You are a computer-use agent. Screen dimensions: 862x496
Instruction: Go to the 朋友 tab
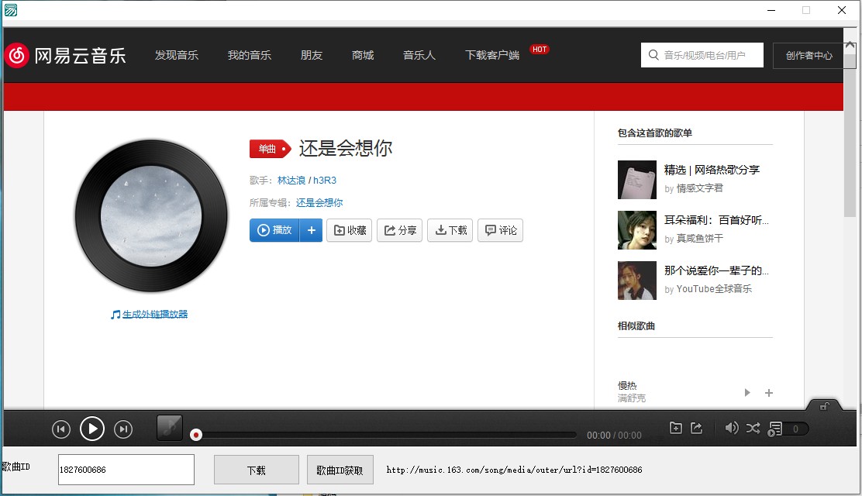(311, 55)
